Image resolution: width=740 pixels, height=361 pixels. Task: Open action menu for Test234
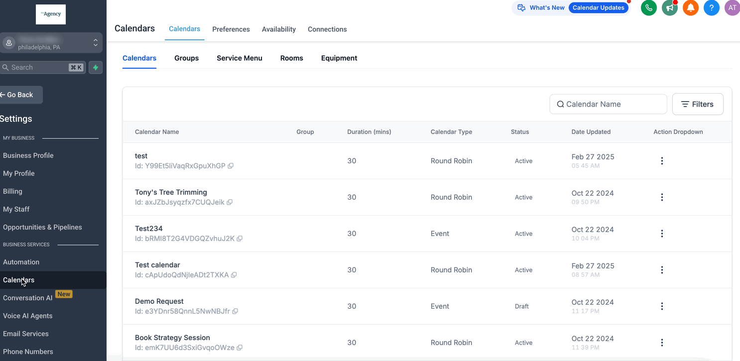pos(662,234)
